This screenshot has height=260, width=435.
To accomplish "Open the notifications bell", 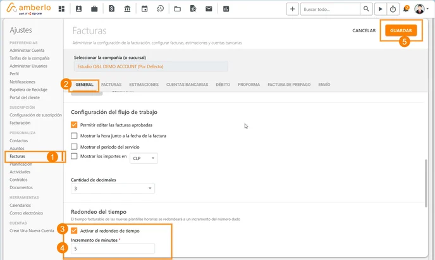I will (406, 9).
